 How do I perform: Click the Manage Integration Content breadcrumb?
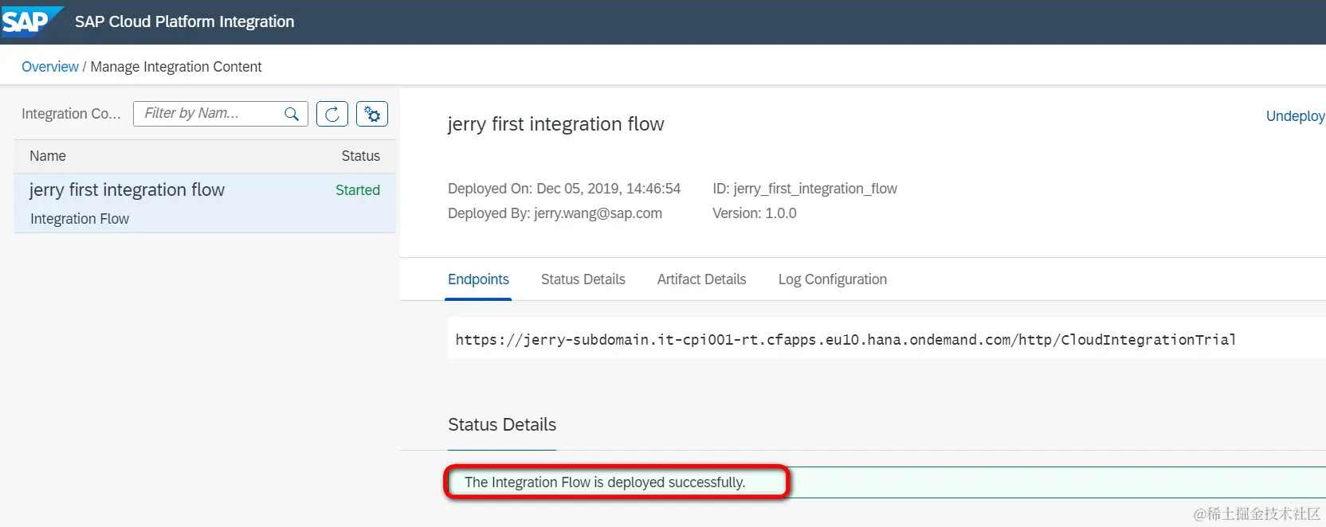pyautogui.click(x=176, y=67)
